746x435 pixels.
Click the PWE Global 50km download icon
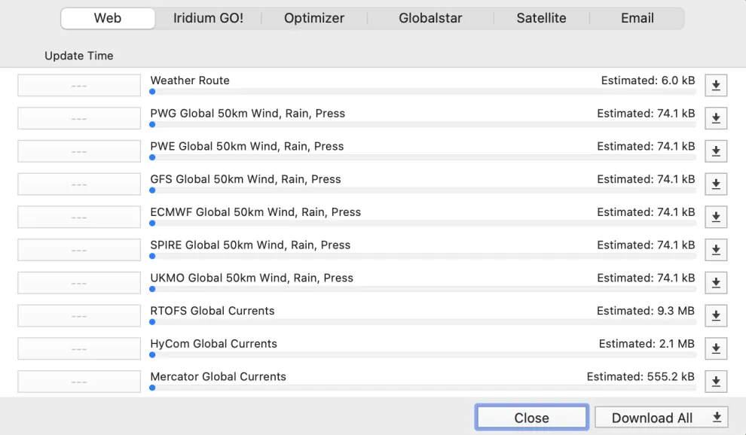(715, 151)
